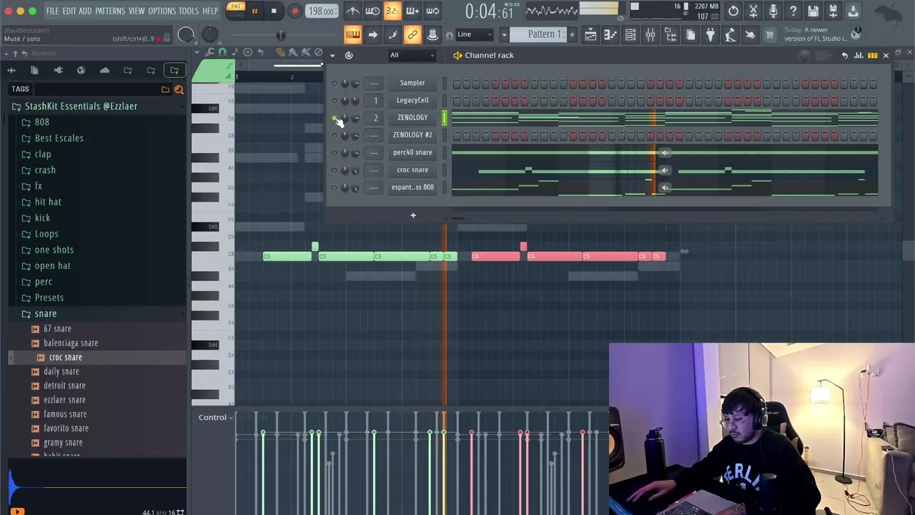Toggle note/clip grouping link icon
Screen dimensions: 915x515
tap(412, 34)
